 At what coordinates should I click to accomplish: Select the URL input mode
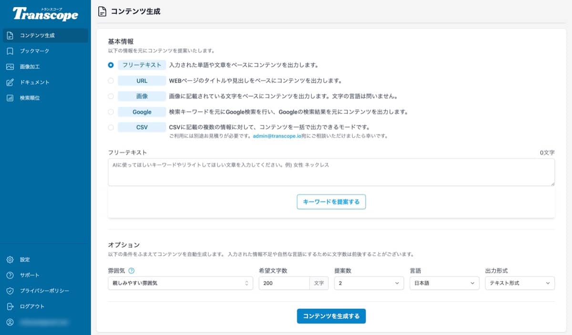[x=110, y=81]
